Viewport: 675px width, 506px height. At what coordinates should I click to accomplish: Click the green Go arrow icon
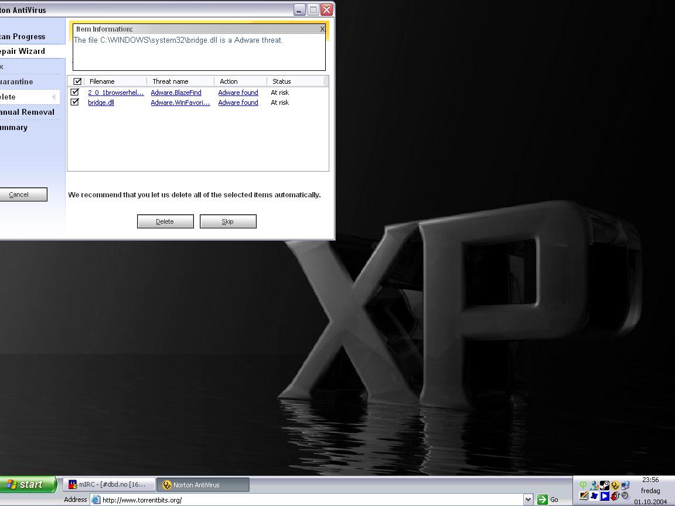[x=543, y=500]
